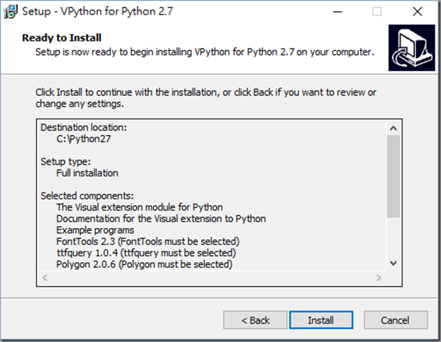441x342 pixels.
Task: Click the FontTools 2.3 component line
Action: [x=148, y=242]
